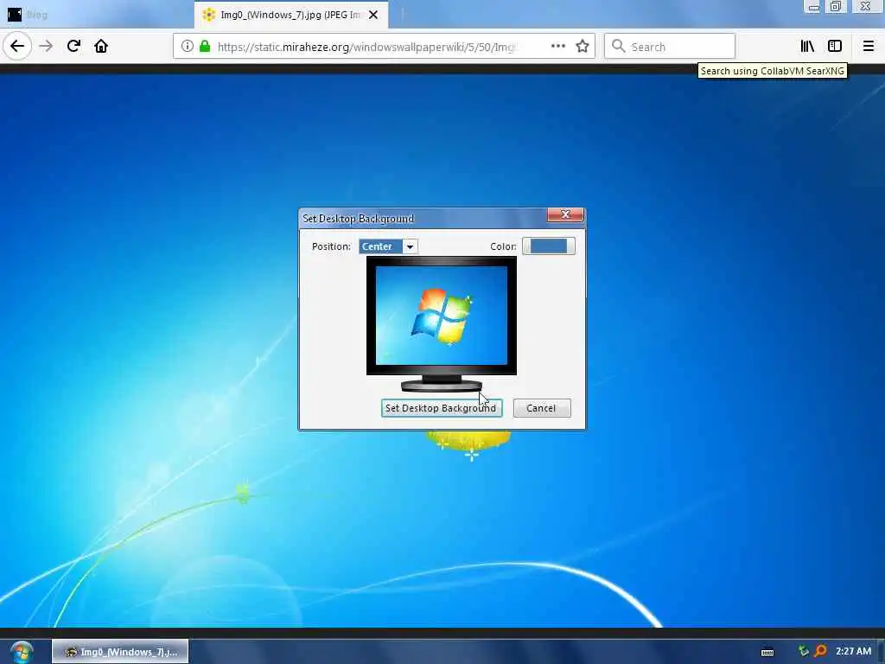
Task: Open page actions three-dot menu
Action: tap(557, 47)
